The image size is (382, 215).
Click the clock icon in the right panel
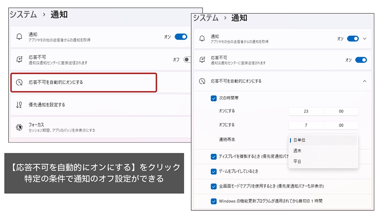tap(202, 81)
